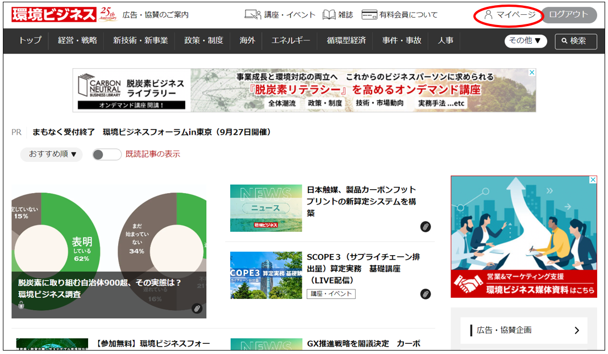This screenshot has height=354, width=608.
Task: Click the 25th Anniversary badge
Action: [x=107, y=14]
